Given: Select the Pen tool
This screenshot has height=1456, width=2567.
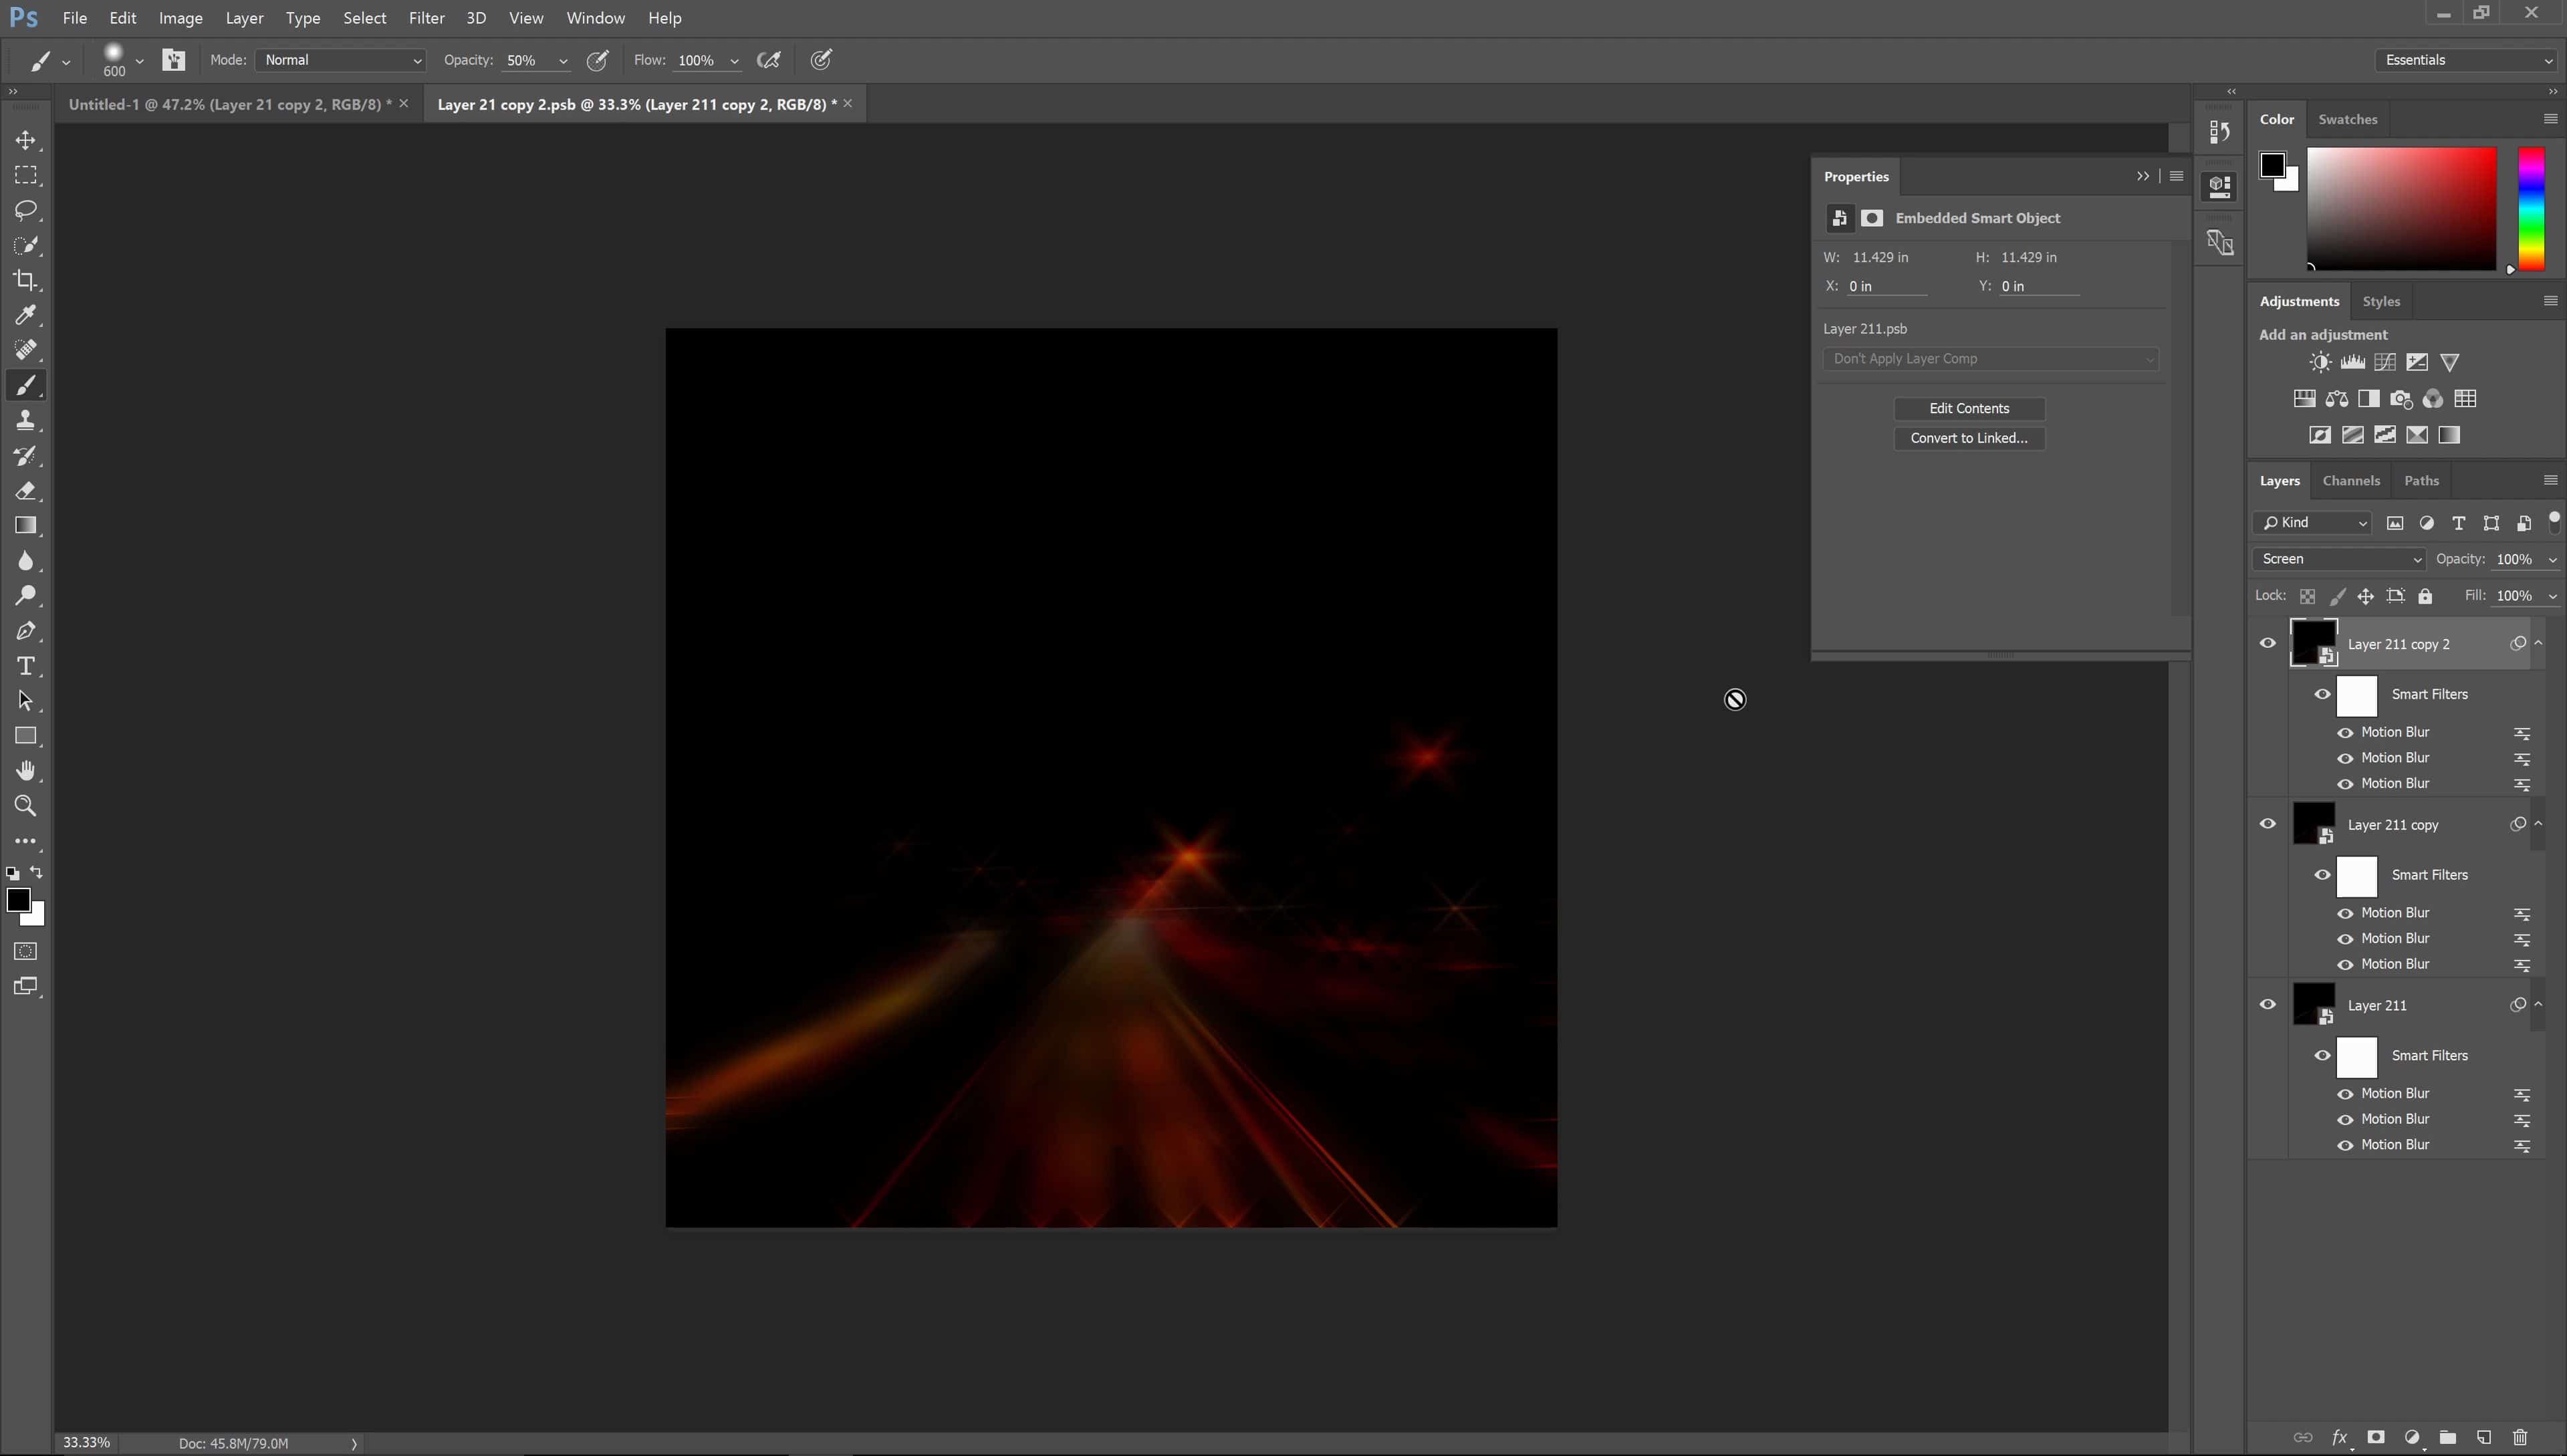Looking at the screenshot, I should click(26, 631).
